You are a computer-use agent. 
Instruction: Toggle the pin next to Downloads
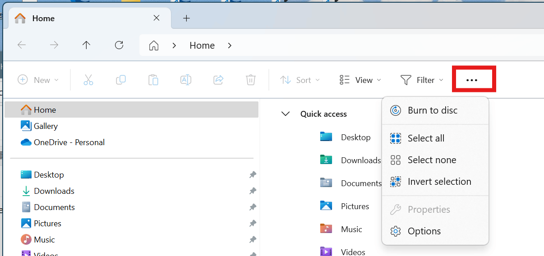click(x=253, y=191)
